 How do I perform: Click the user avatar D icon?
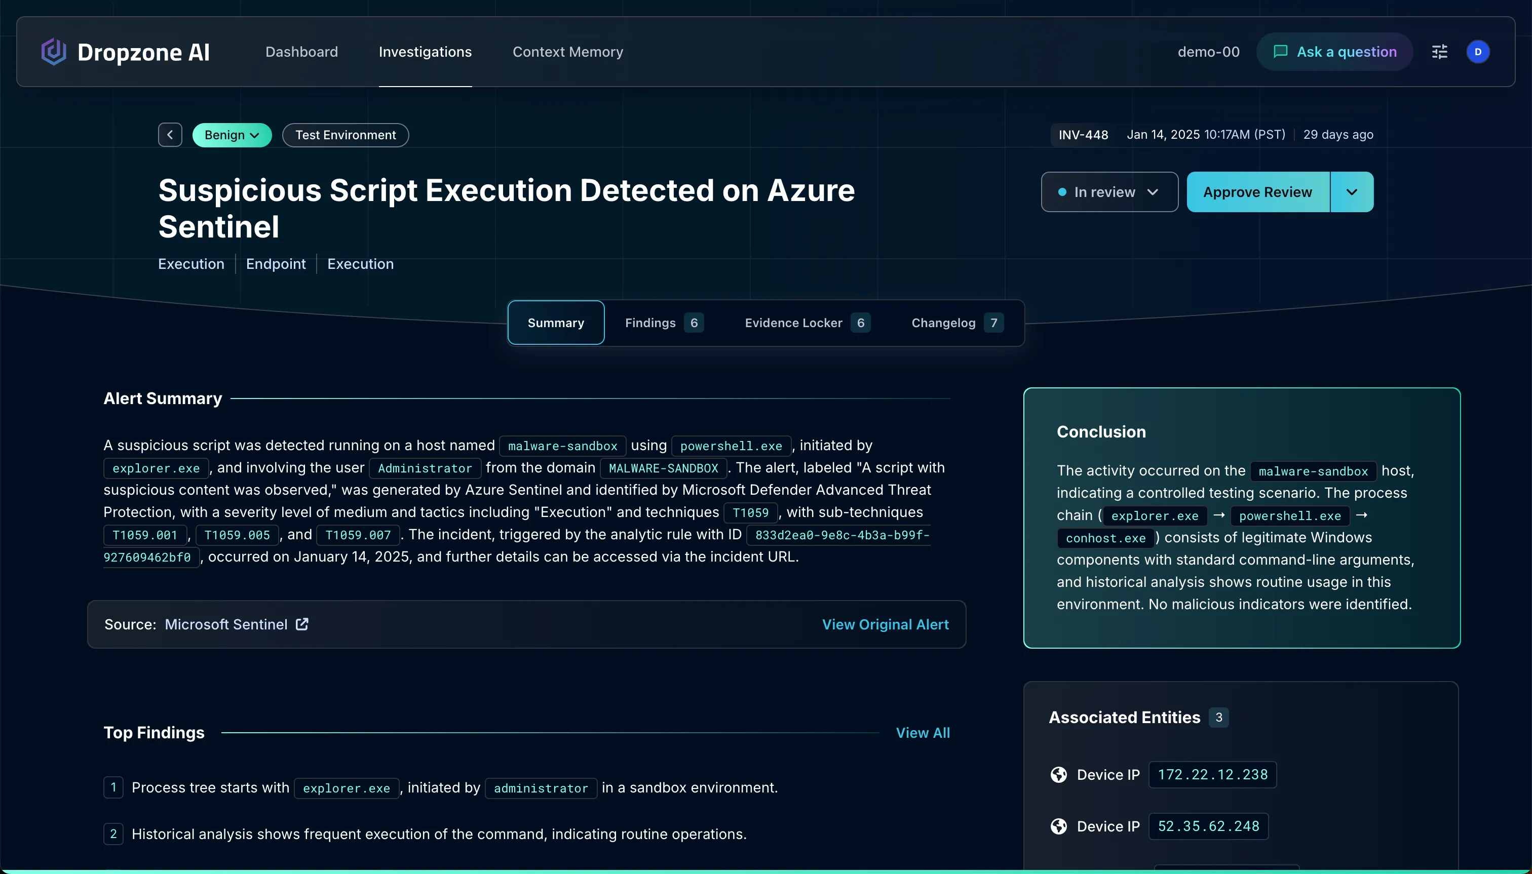click(1477, 52)
